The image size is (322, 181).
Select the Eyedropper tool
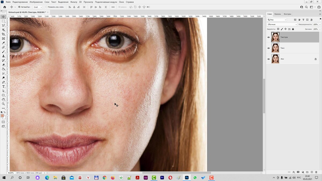[x=3, y=43]
